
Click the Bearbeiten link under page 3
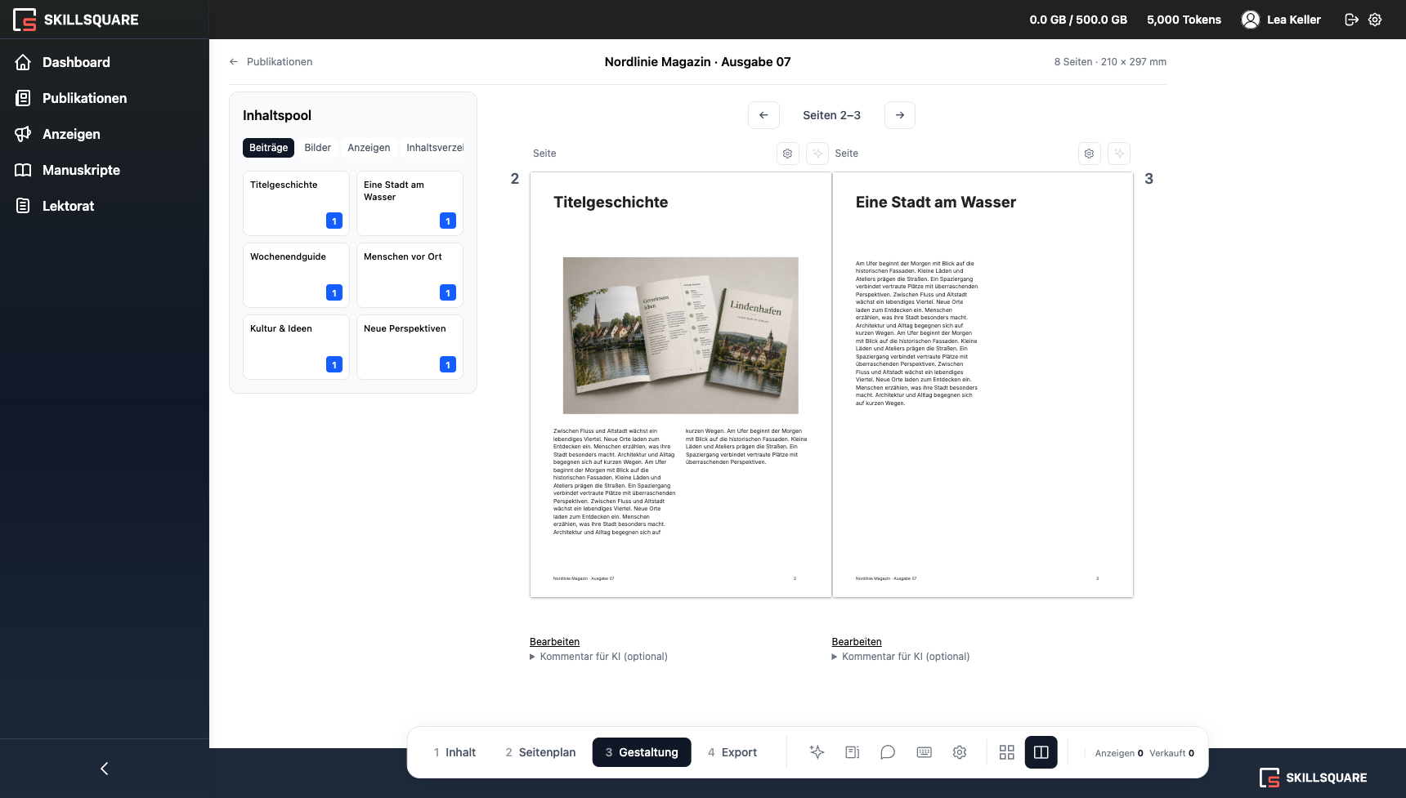click(857, 642)
